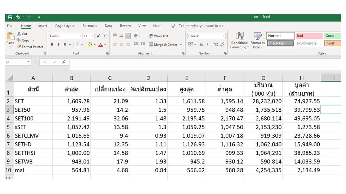This screenshot has height=194, width=346.
Task: Click Merge & Center
Action: coord(163,45)
